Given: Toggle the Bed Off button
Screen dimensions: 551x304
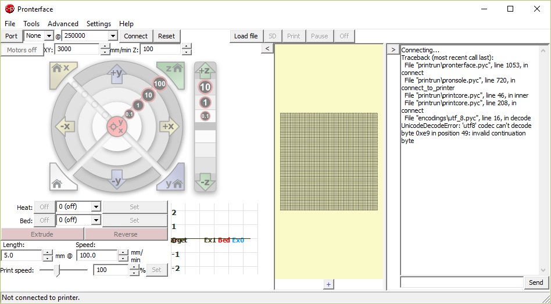Looking at the screenshot, I should [44, 220].
